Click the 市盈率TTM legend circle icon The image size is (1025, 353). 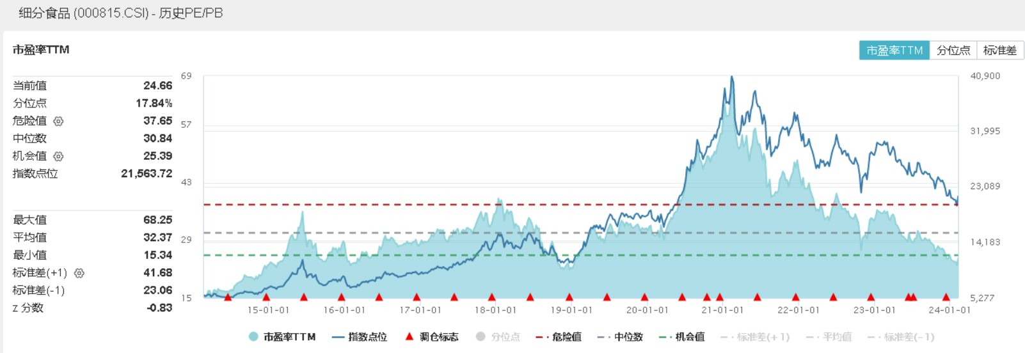click(x=253, y=336)
